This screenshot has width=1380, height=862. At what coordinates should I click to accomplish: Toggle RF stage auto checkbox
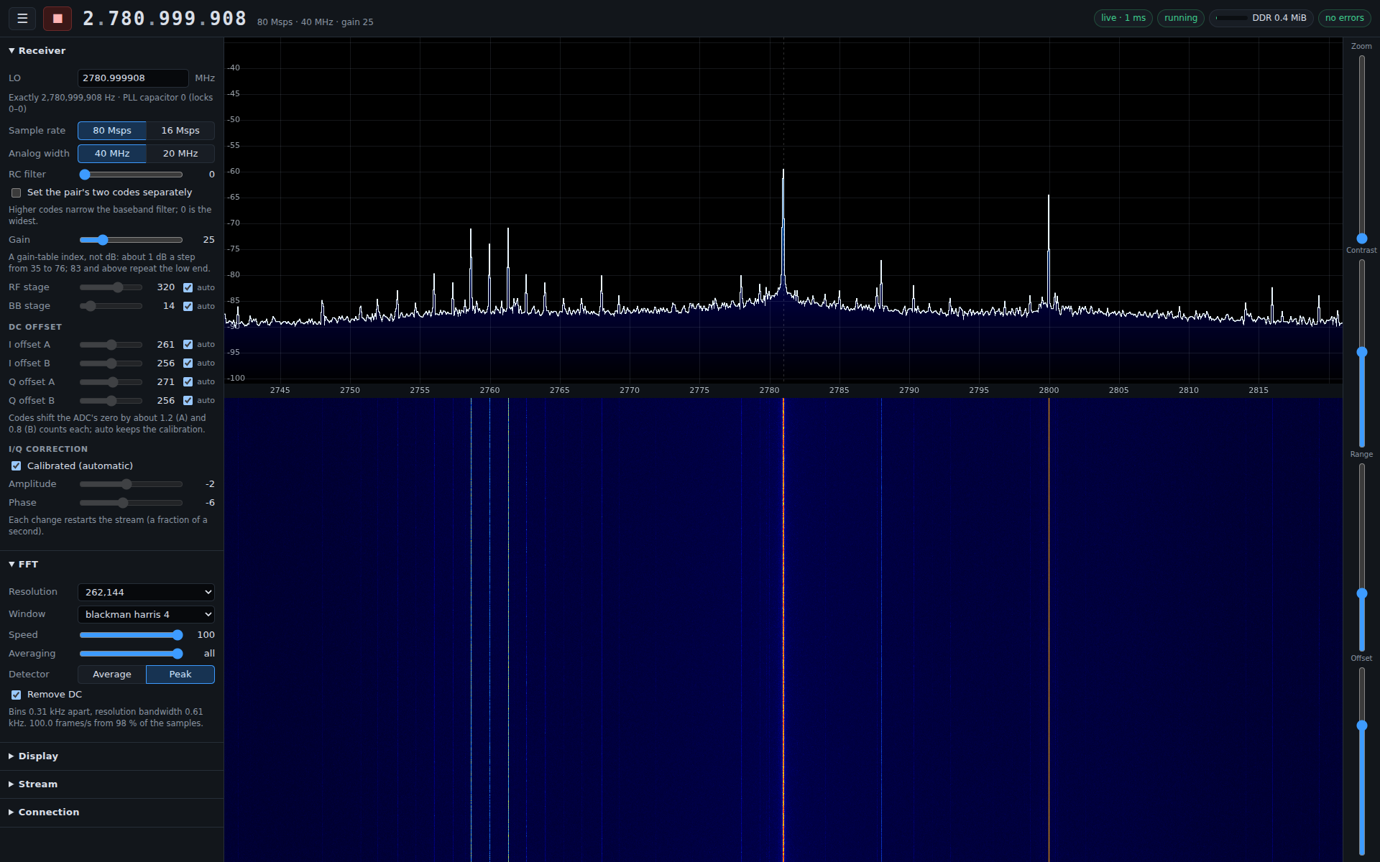(x=188, y=287)
